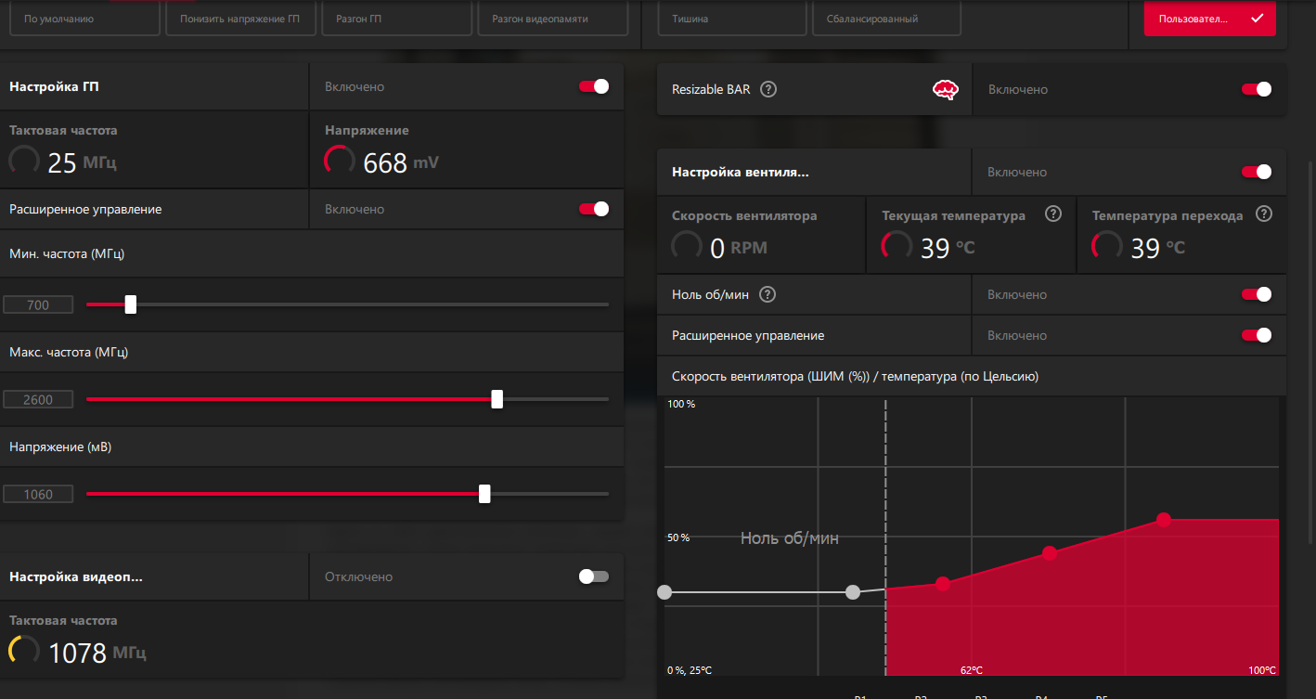Enable the Настройка видеоп... toggle
1316x699 pixels.
pyautogui.click(x=594, y=576)
